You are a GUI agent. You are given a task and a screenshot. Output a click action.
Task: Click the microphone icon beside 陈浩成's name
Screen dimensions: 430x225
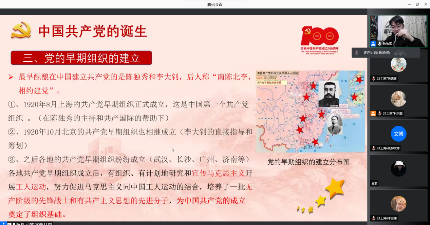pyautogui.click(x=379, y=44)
